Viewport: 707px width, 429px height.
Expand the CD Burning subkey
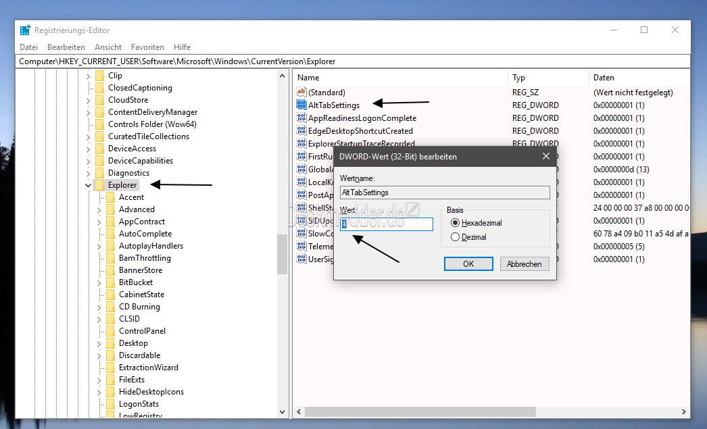click(99, 307)
